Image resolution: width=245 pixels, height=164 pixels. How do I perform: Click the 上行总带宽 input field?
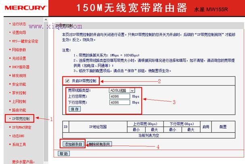(x=119, y=96)
